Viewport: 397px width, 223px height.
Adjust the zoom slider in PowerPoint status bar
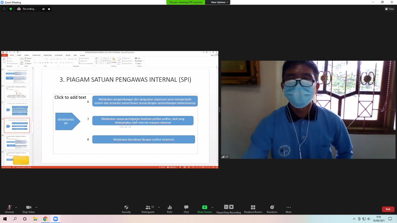(x=203, y=167)
